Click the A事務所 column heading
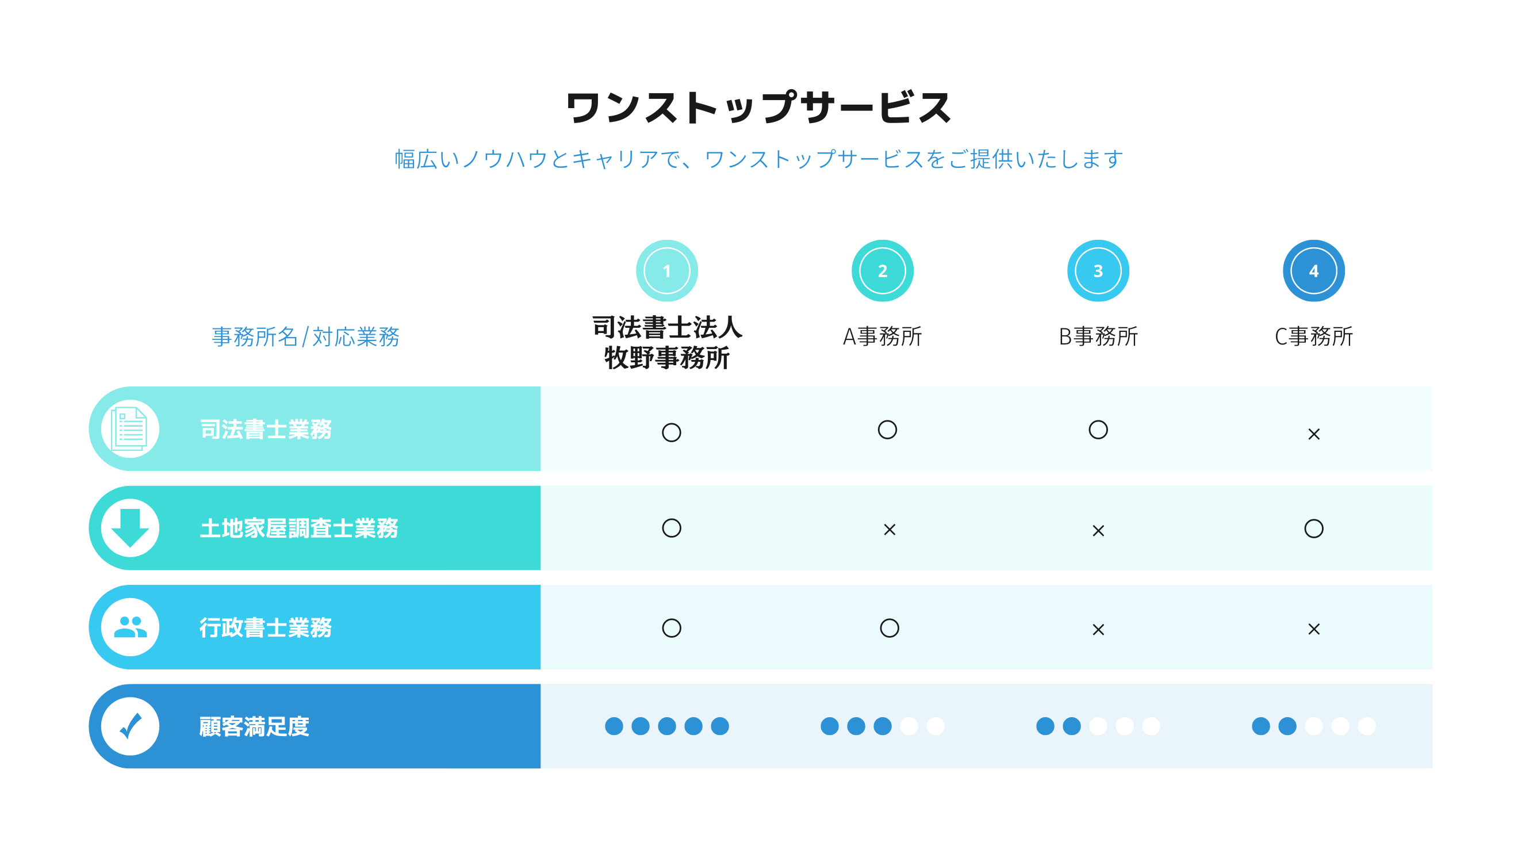Screen dimensions: 1518x854 (x=882, y=336)
